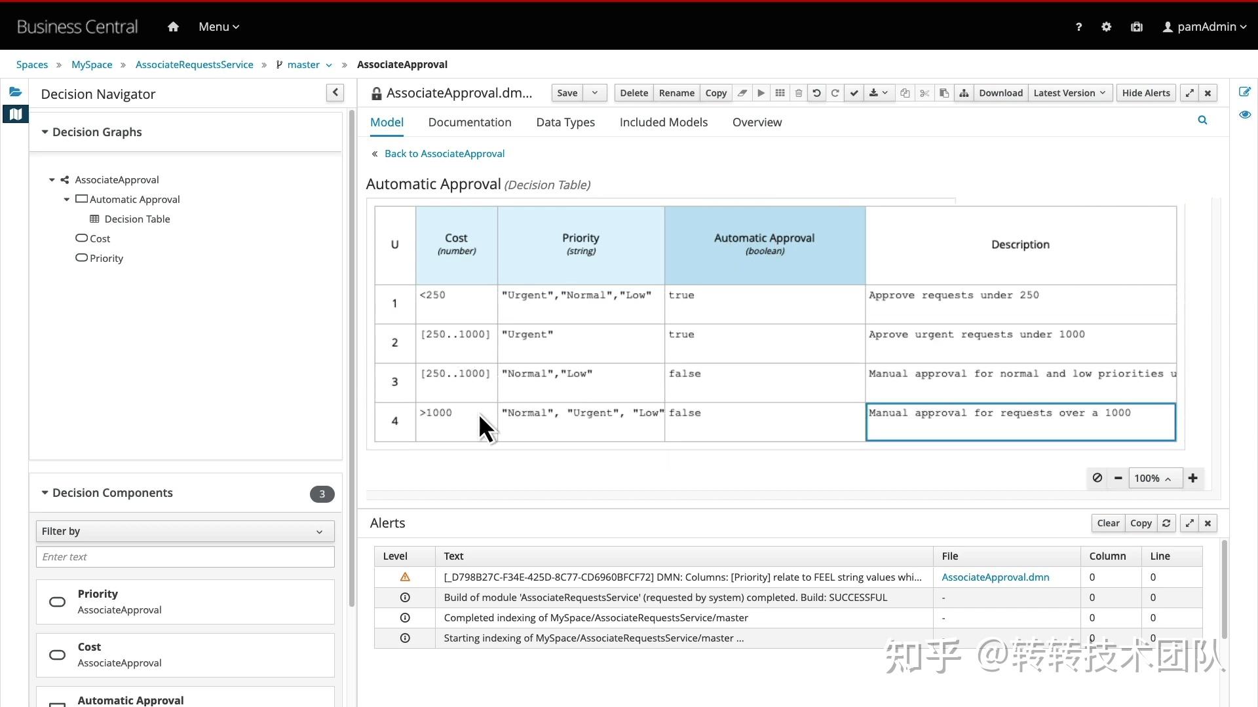
Task: Open the Latest Version dropdown
Action: coord(1069,93)
